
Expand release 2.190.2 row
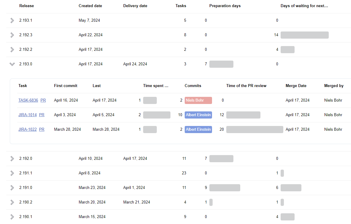click(12, 202)
